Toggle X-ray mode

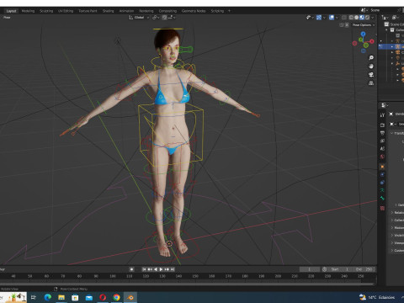point(344,18)
